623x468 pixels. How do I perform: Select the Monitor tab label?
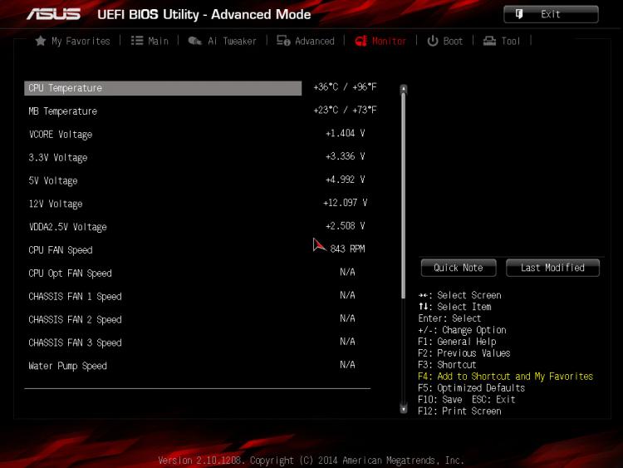(389, 41)
